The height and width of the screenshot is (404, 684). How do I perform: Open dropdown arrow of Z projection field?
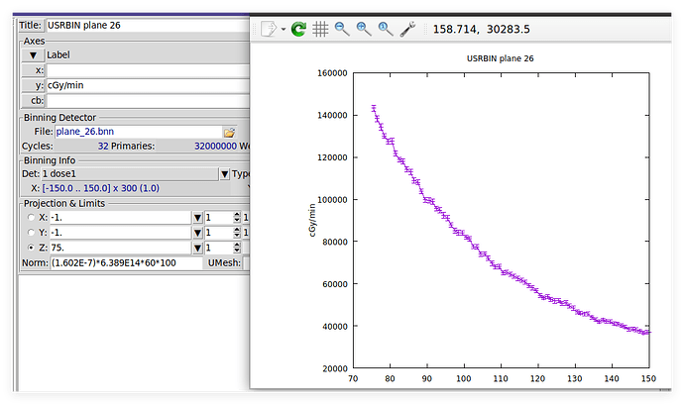coord(197,248)
